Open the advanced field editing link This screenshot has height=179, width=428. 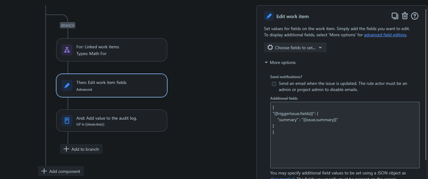(x=385, y=35)
